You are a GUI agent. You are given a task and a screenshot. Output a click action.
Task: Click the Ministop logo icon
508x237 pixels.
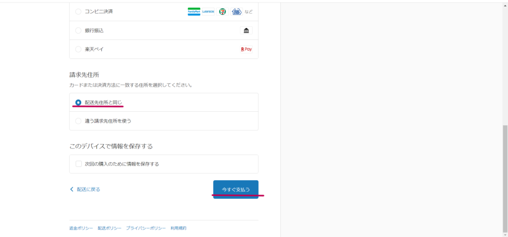click(236, 11)
